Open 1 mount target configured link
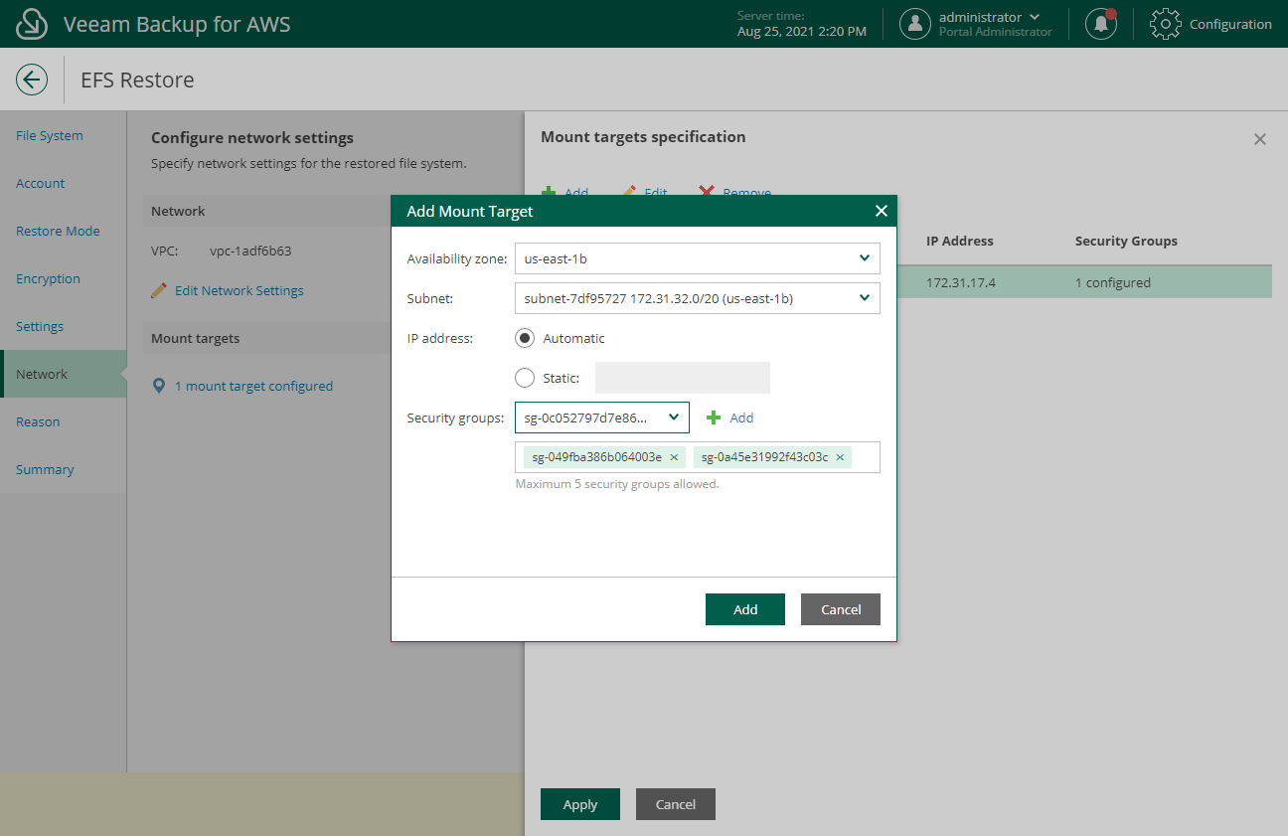 tap(253, 386)
